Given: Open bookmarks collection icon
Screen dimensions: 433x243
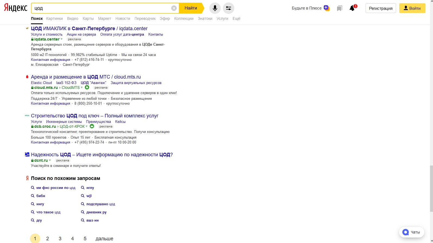Looking at the screenshot, I should coord(339,8).
